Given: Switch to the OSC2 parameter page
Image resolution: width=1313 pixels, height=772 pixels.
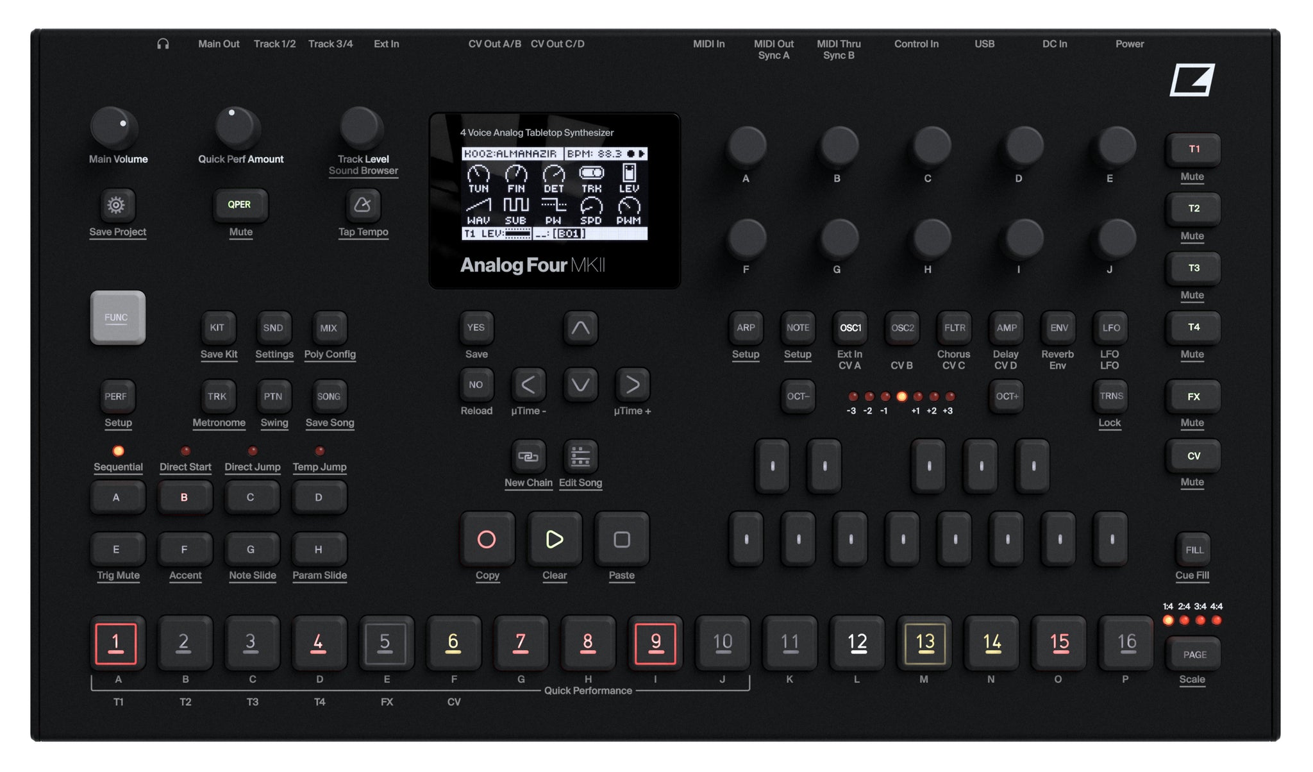Looking at the screenshot, I should click(x=902, y=328).
